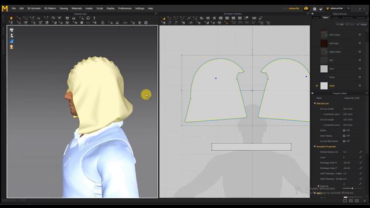Collapse the Property Editor panel arrow
This screenshot has height=208, width=370.
click(x=312, y=94)
